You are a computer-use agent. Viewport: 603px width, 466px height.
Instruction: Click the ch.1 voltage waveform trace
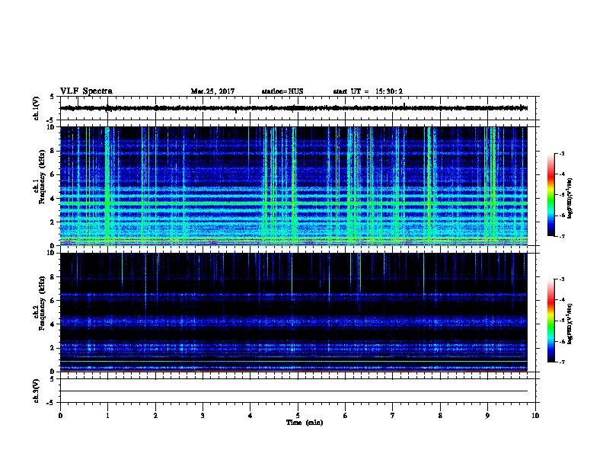[x=293, y=108]
